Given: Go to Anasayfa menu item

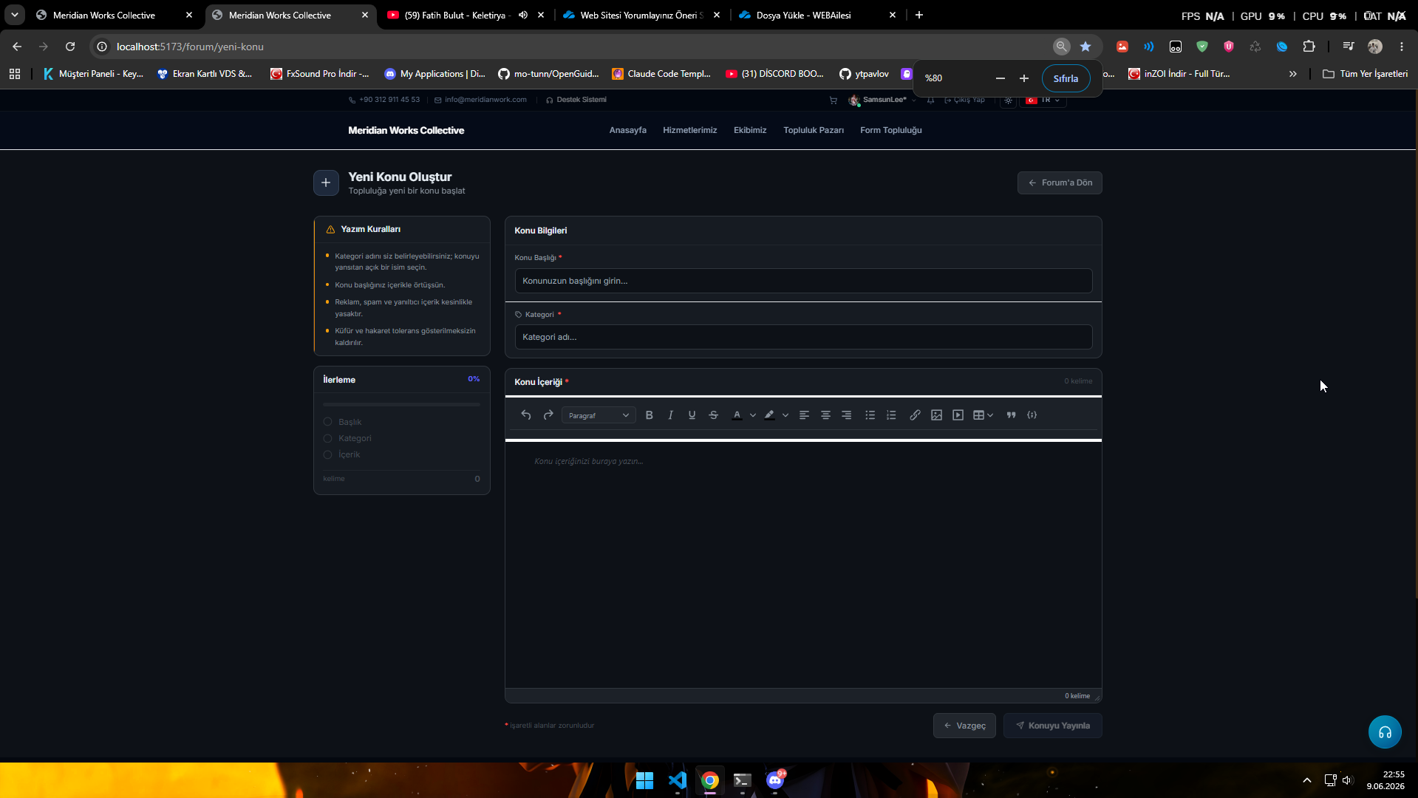Looking at the screenshot, I should (627, 130).
